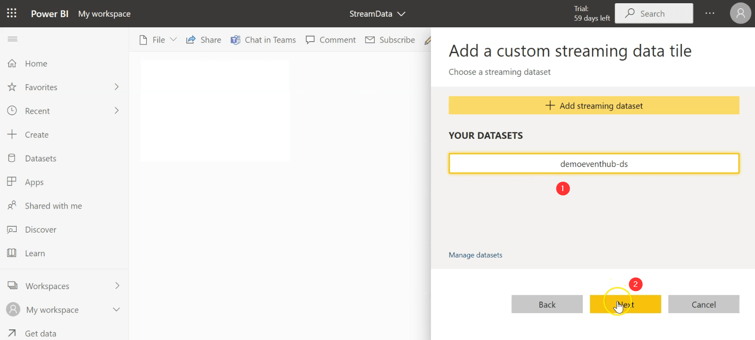Click the Discover icon in sidebar
The width and height of the screenshot is (755, 340).
(x=12, y=229)
